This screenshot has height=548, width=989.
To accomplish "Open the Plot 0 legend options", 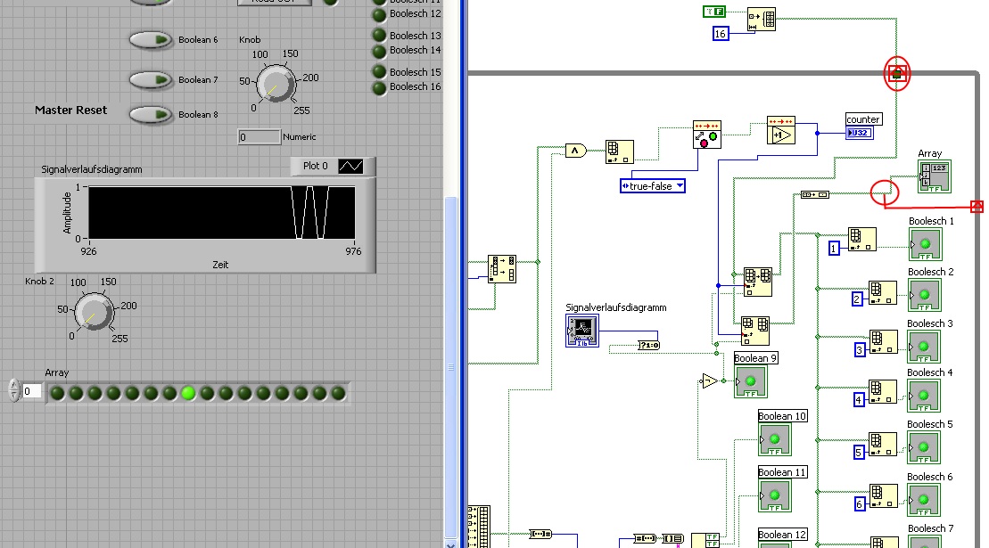I will click(x=350, y=167).
